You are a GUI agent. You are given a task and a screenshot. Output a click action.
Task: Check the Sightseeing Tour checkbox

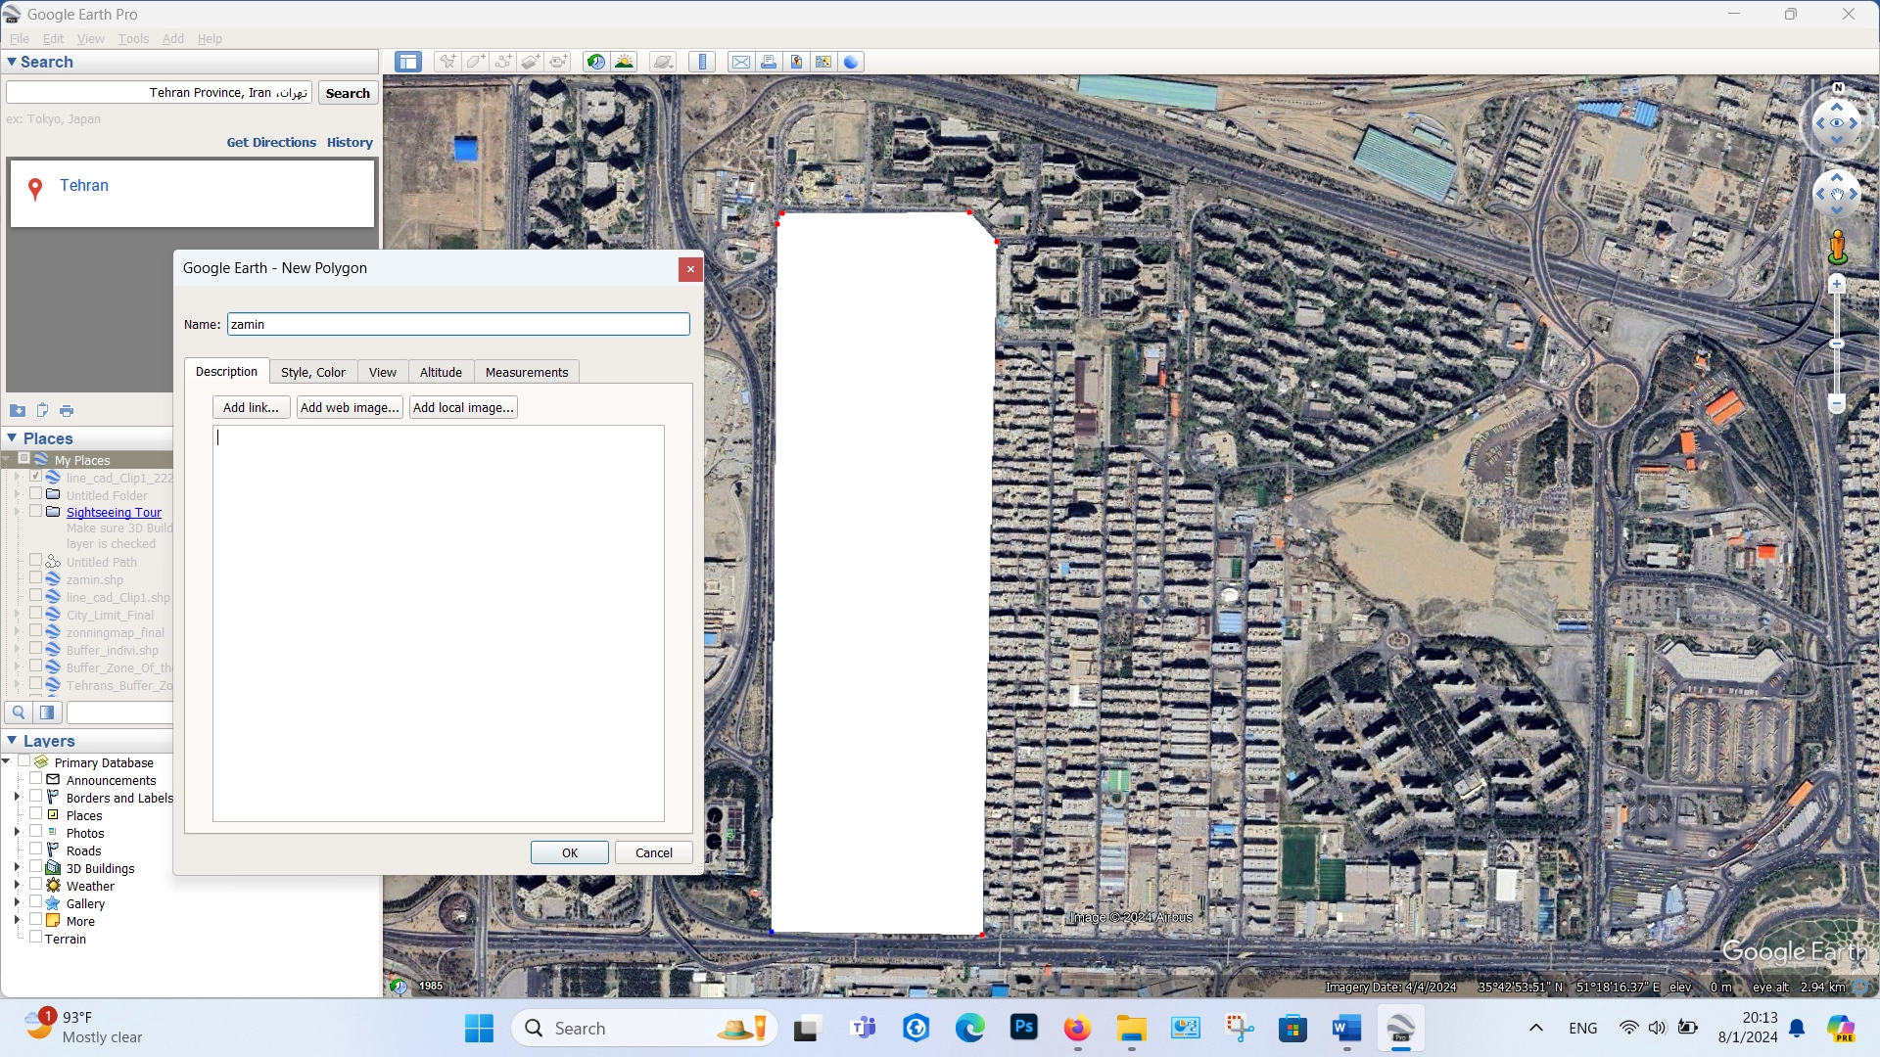point(35,511)
